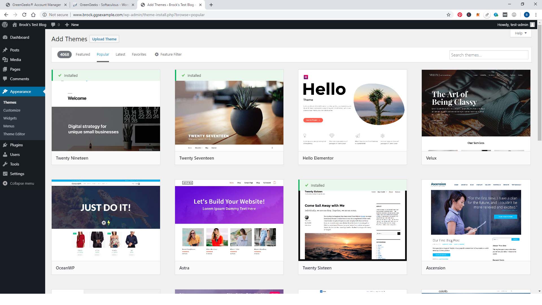Open the Users sidebar section
Screen dimensions: 542x305
[x=15, y=154]
